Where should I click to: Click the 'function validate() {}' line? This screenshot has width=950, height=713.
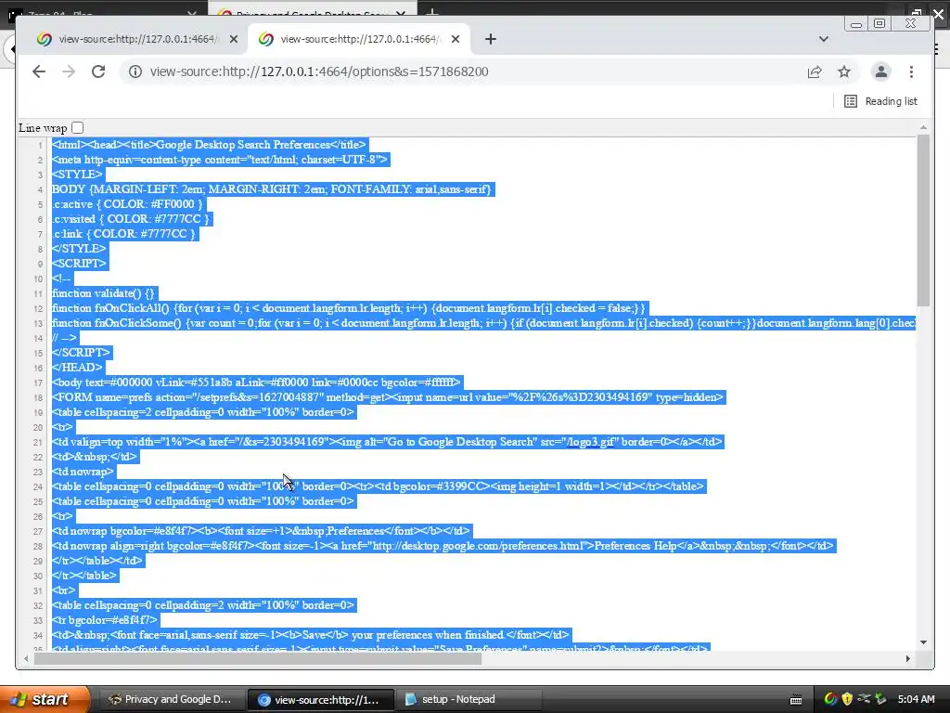(x=105, y=292)
